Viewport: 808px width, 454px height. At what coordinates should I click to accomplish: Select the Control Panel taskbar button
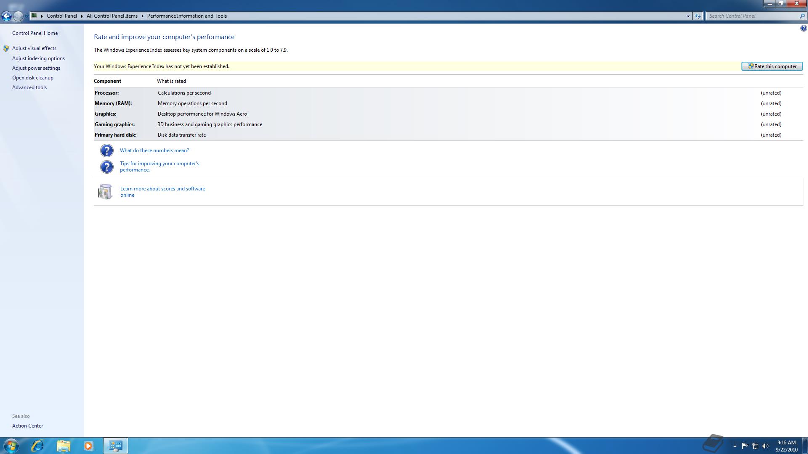(115, 446)
